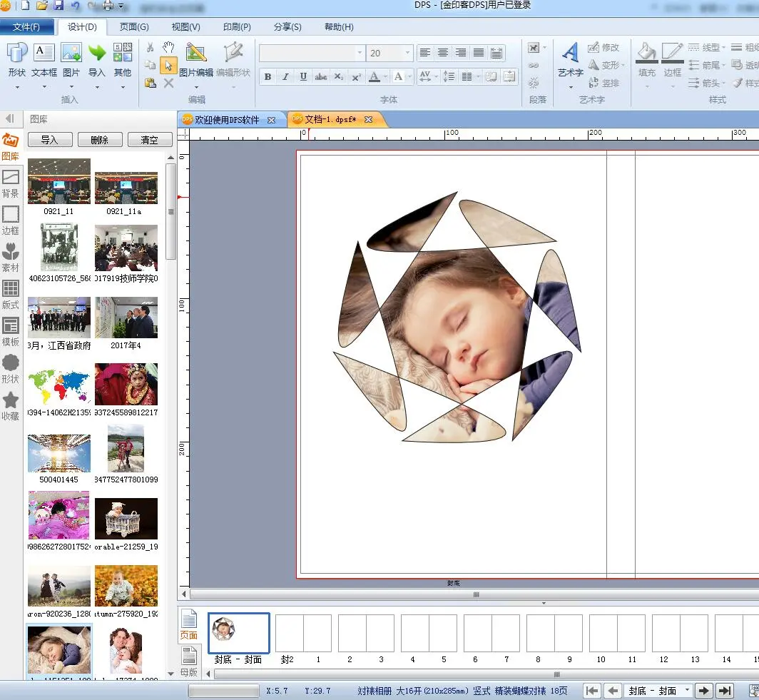Expand the 线型 line style dropdown
Screen dimensions: 759x700
[723, 47]
